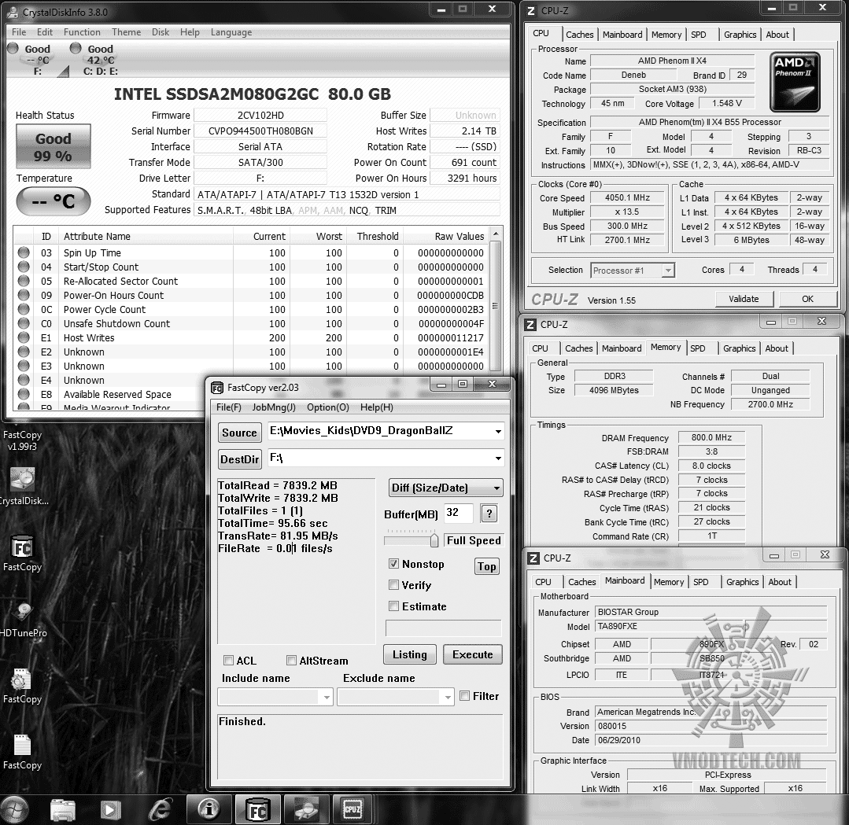The height and width of the screenshot is (825, 849).
Task: Click the Top button in FastCopy
Action: [486, 566]
